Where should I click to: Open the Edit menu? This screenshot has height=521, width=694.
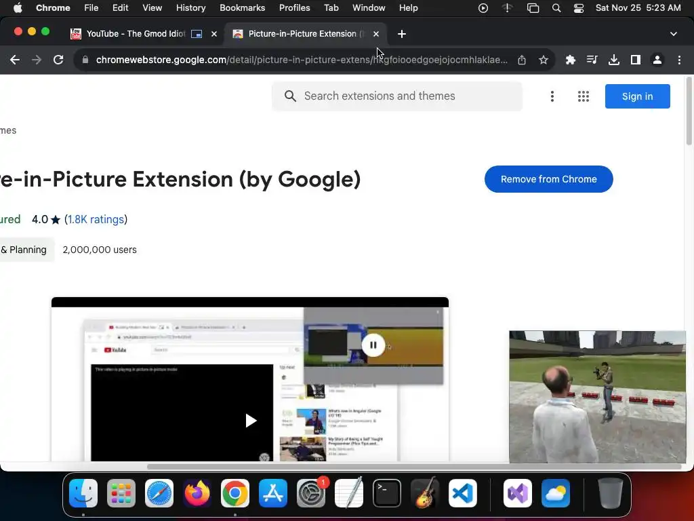coord(121,8)
